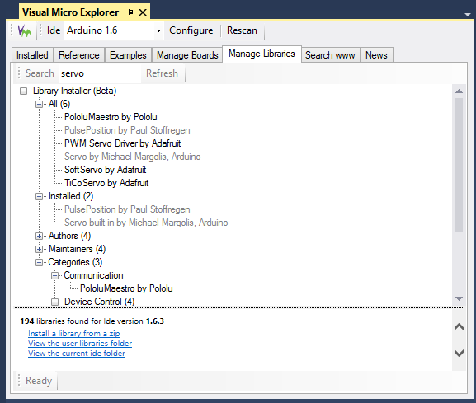Image resolution: width=476 pixels, height=403 pixels.
Task: Click the Visual Micro logo icon
Action: [24, 30]
